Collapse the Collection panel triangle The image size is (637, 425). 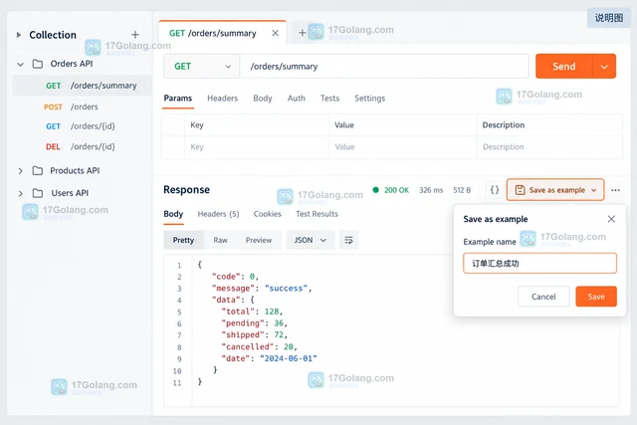[19, 35]
